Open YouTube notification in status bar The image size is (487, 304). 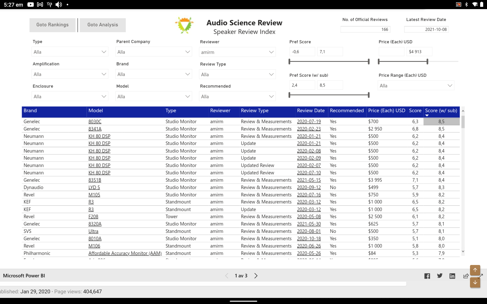click(x=30, y=5)
